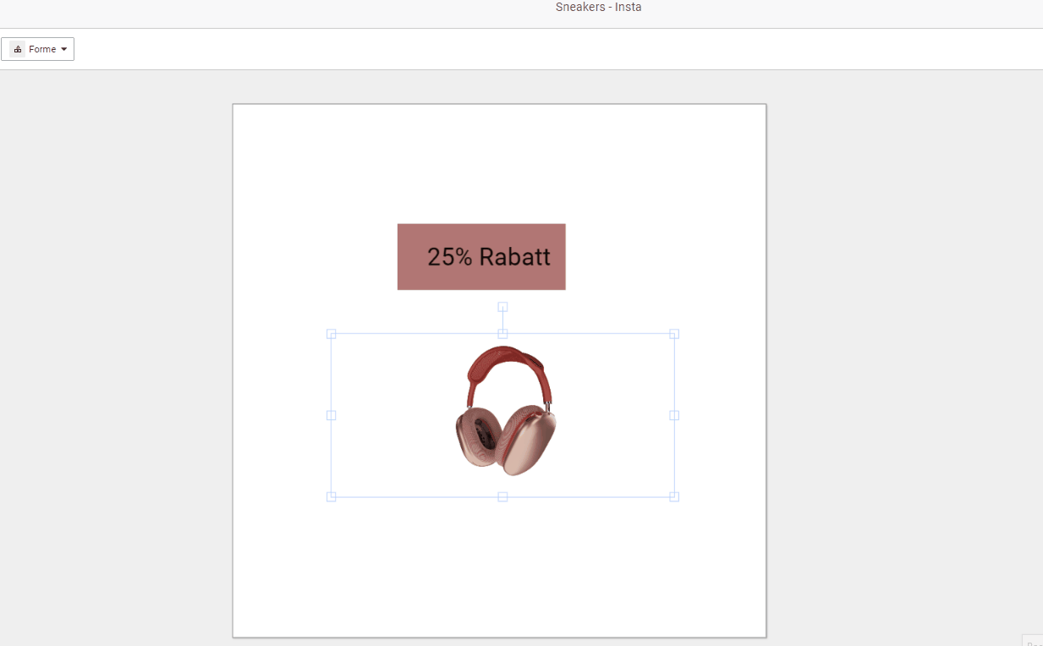Click the bottom-left resize handle of selection
This screenshot has width=1043, height=646.
coord(332,497)
